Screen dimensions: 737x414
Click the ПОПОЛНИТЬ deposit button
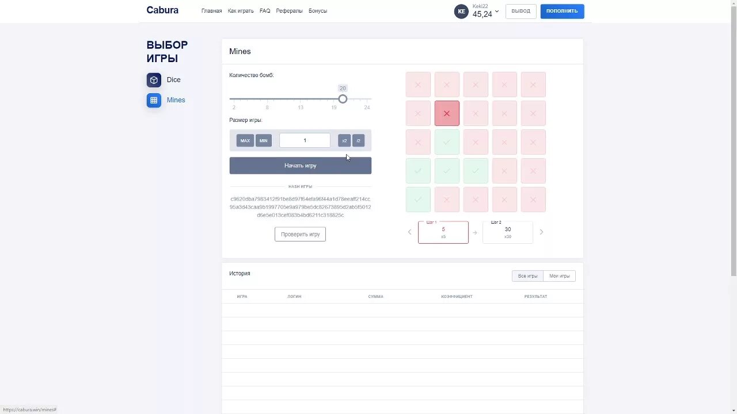[x=562, y=11]
